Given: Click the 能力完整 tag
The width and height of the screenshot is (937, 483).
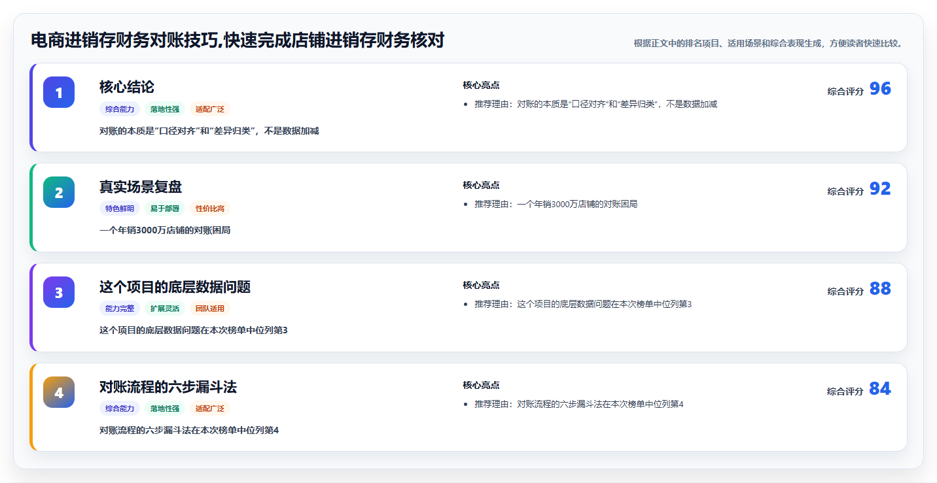Looking at the screenshot, I should click(120, 308).
